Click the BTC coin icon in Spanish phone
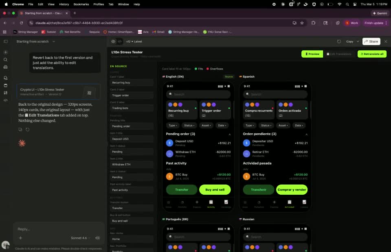The width and height of the screenshot is (391, 252). click(x=246, y=176)
